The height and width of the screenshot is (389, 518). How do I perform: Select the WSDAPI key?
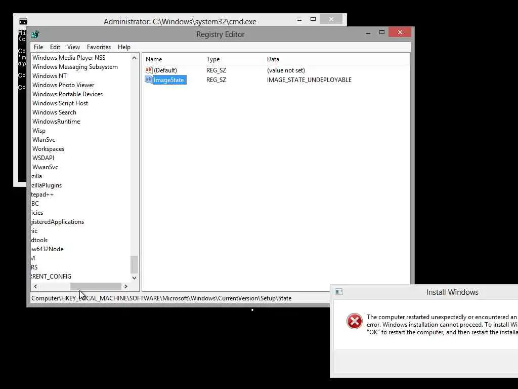pos(43,158)
